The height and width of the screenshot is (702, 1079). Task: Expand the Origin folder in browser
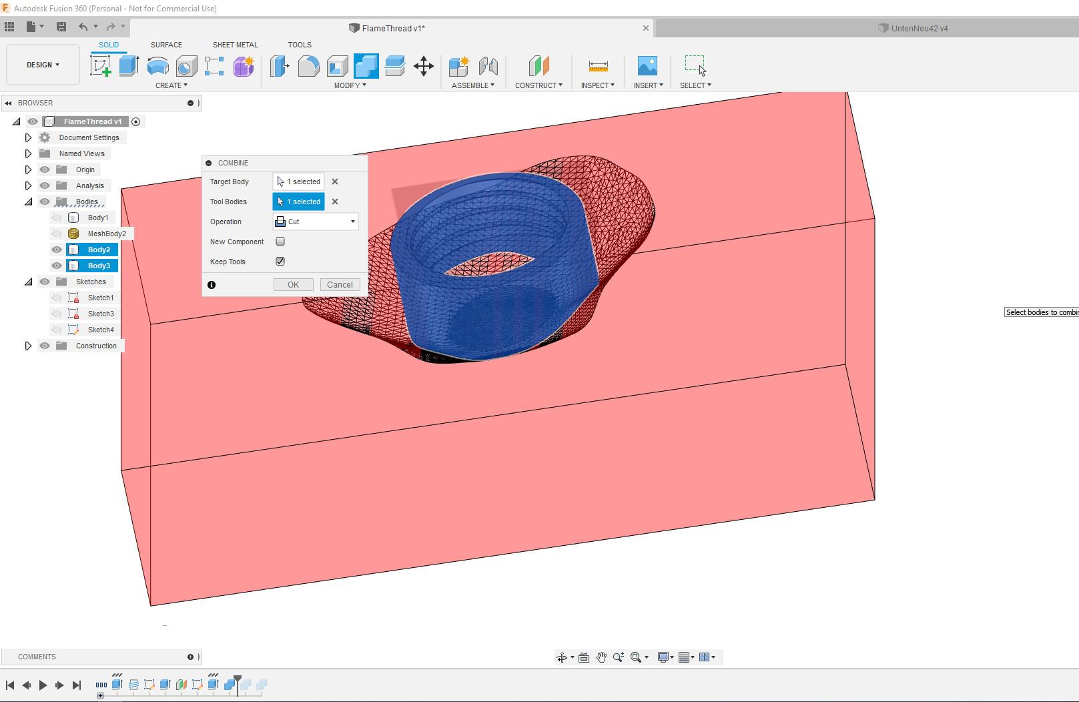click(x=28, y=169)
